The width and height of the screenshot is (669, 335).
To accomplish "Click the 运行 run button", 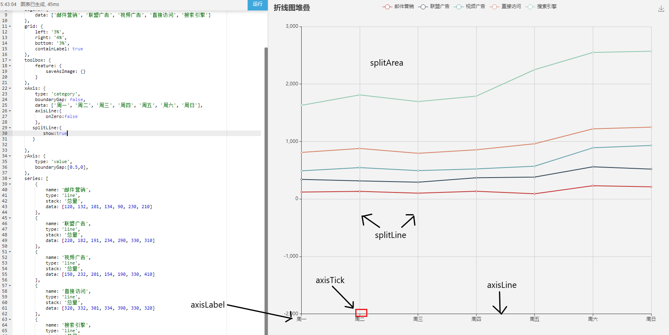I will [x=258, y=4].
